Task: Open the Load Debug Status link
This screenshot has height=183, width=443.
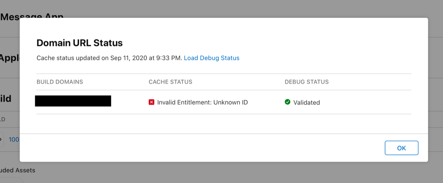Action: coord(212,58)
